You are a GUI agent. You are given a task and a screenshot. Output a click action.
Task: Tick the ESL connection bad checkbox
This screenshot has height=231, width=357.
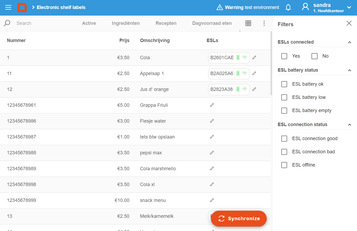(x=284, y=152)
